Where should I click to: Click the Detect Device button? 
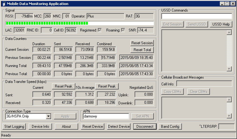pos(119,127)
